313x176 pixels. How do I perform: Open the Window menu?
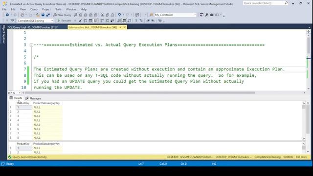71,9
